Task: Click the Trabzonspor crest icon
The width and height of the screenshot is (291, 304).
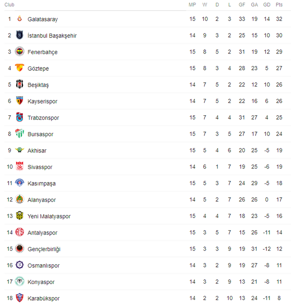Action: tap(20, 117)
